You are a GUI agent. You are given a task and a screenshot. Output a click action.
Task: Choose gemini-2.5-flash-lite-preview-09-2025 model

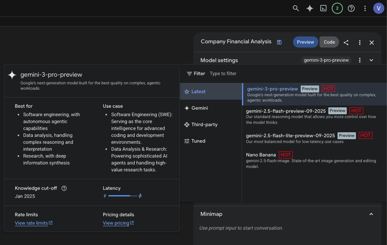(x=315, y=138)
